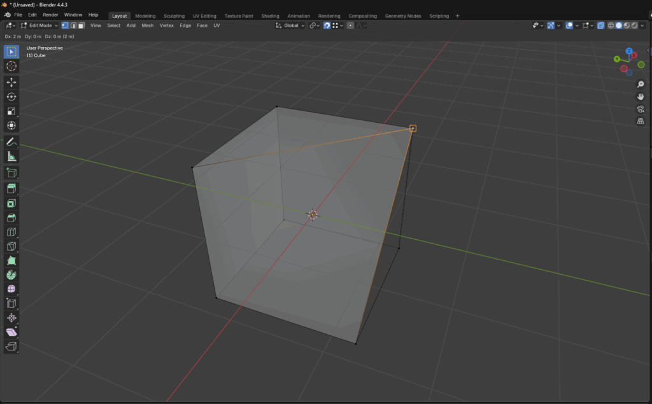Screen dimensions: 652x404
Task: Click the zoom magnifier viewport button
Action: [x=641, y=85]
